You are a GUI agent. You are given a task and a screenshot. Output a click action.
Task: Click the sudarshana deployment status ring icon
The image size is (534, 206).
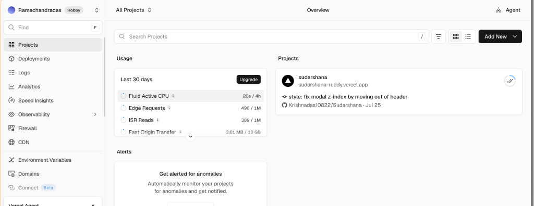click(x=510, y=81)
